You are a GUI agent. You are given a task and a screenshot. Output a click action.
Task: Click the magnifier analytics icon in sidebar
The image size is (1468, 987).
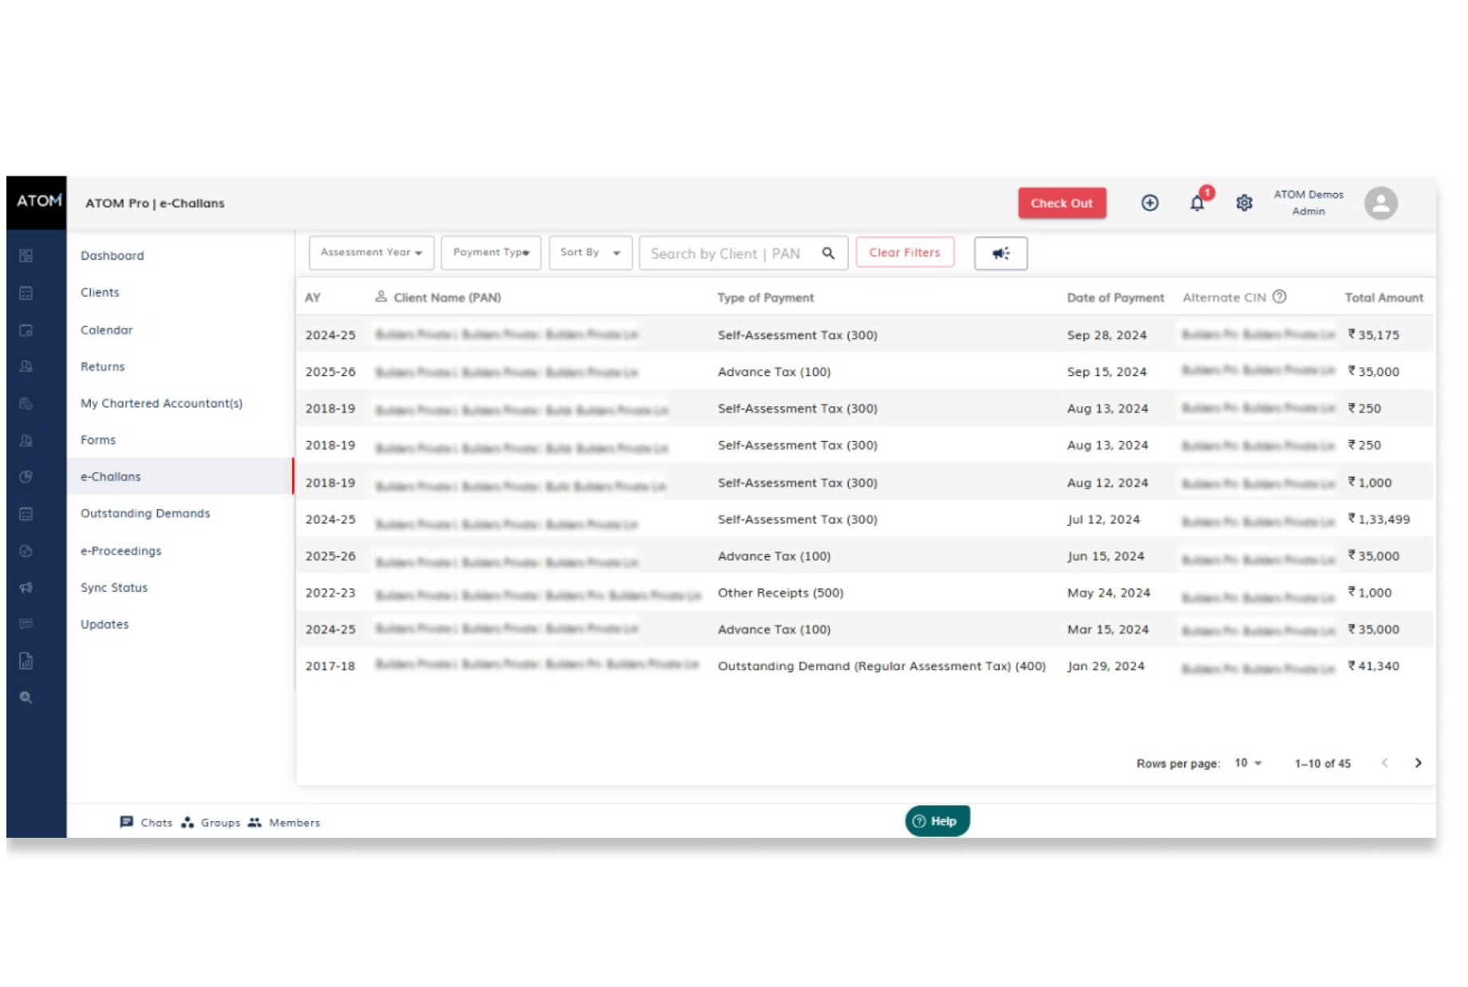26,698
